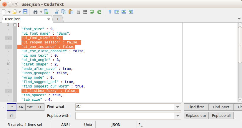Screen dimensions: 242x128
Task: Click the New file icon
Action: tap(4, 12)
